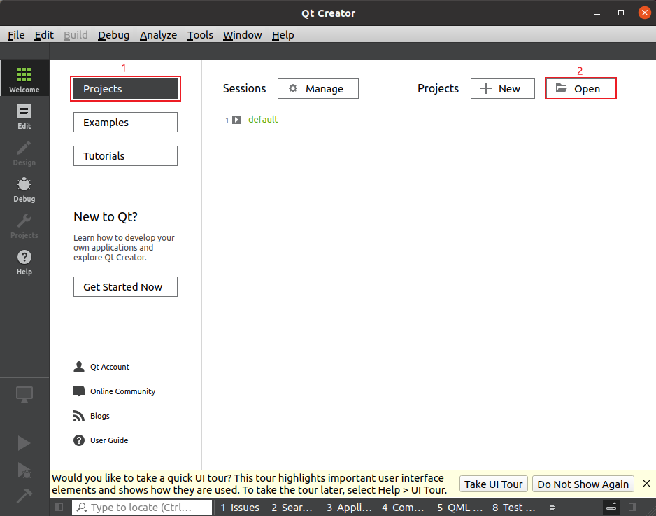Click the kit selector monitor icon

coord(24,395)
